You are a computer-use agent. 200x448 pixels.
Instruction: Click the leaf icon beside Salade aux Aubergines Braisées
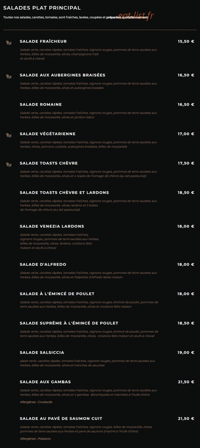(9, 76)
